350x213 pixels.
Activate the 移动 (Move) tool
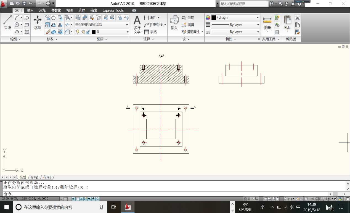pos(38,22)
